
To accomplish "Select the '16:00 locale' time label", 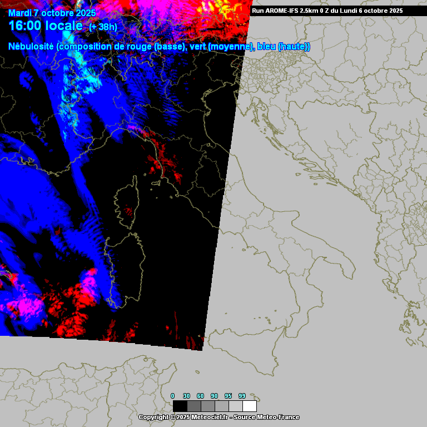I will click(x=46, y=26).
